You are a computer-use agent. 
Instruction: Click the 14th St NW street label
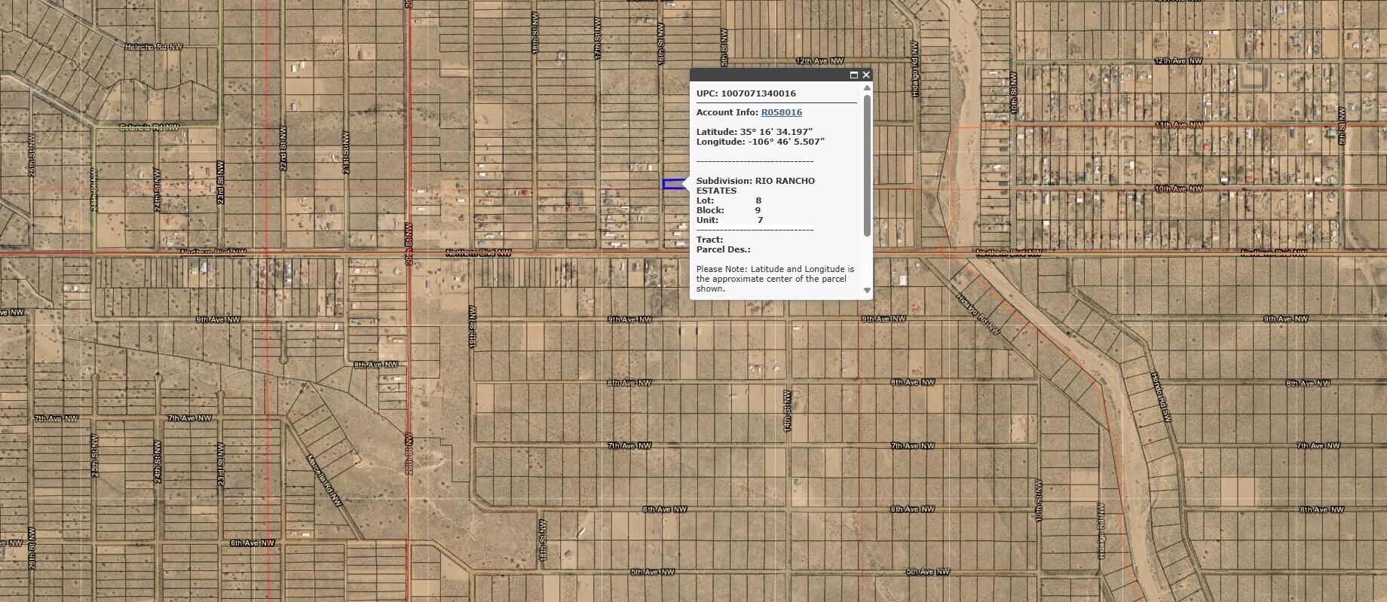point(788,411)
